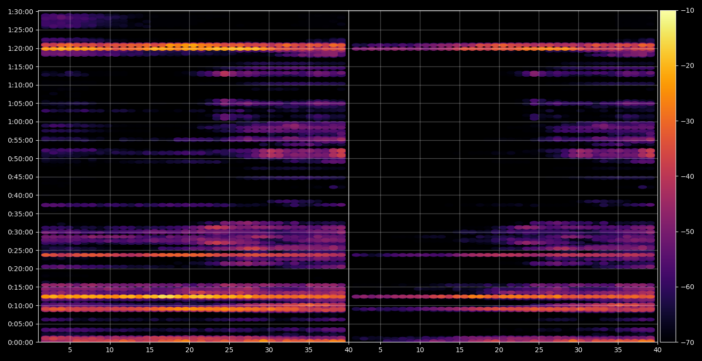Click the 0:40:00 y-axis tick label
The image size is (702, 361).
click(x=21, y=195)
